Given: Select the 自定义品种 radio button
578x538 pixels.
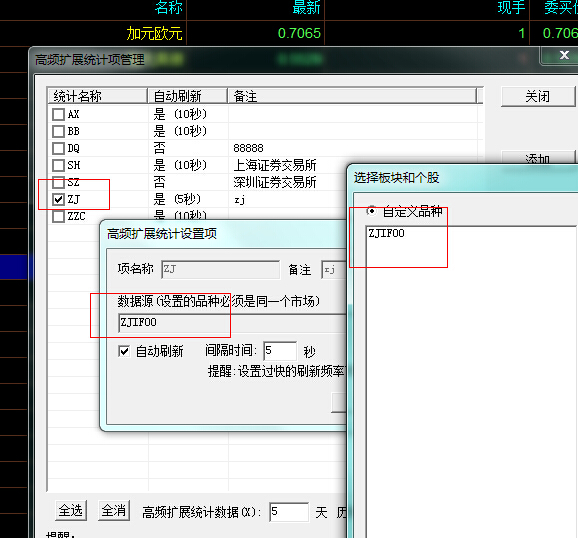Looking at the screenshot, I should click(371, 211).
